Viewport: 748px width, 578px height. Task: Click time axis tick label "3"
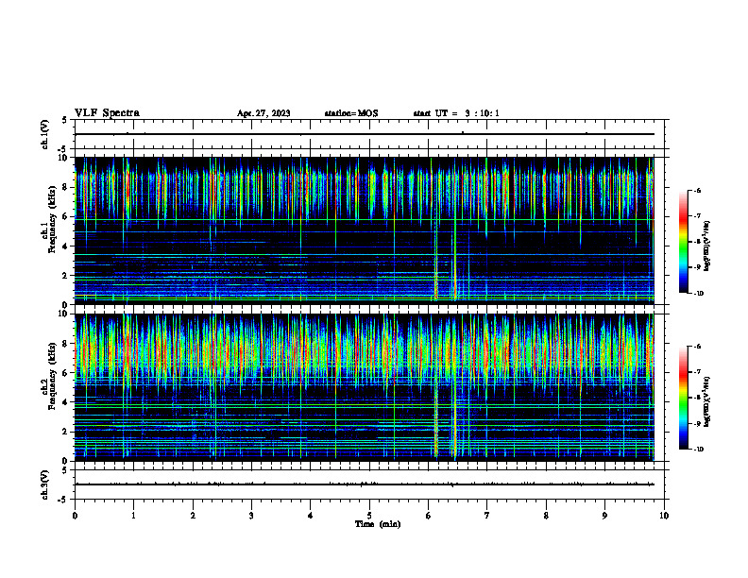251,516
